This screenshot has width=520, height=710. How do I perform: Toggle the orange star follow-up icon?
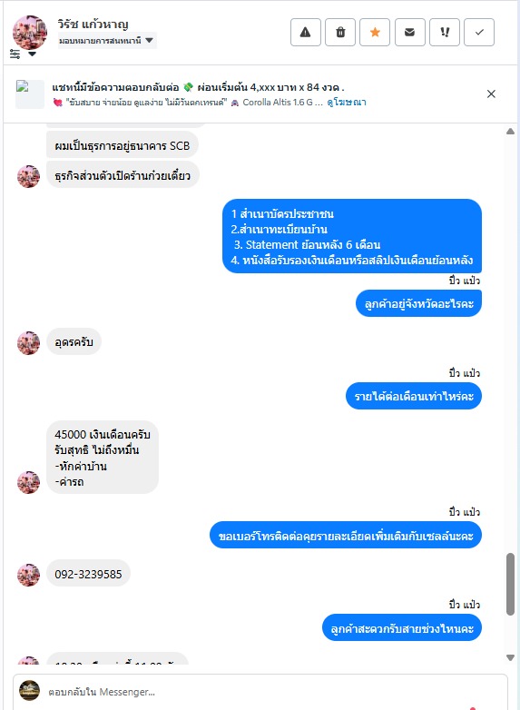pyautogui.click(x=375, y=32)
